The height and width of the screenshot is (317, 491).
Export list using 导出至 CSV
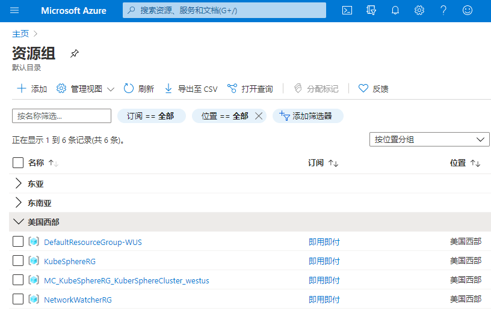191,89
